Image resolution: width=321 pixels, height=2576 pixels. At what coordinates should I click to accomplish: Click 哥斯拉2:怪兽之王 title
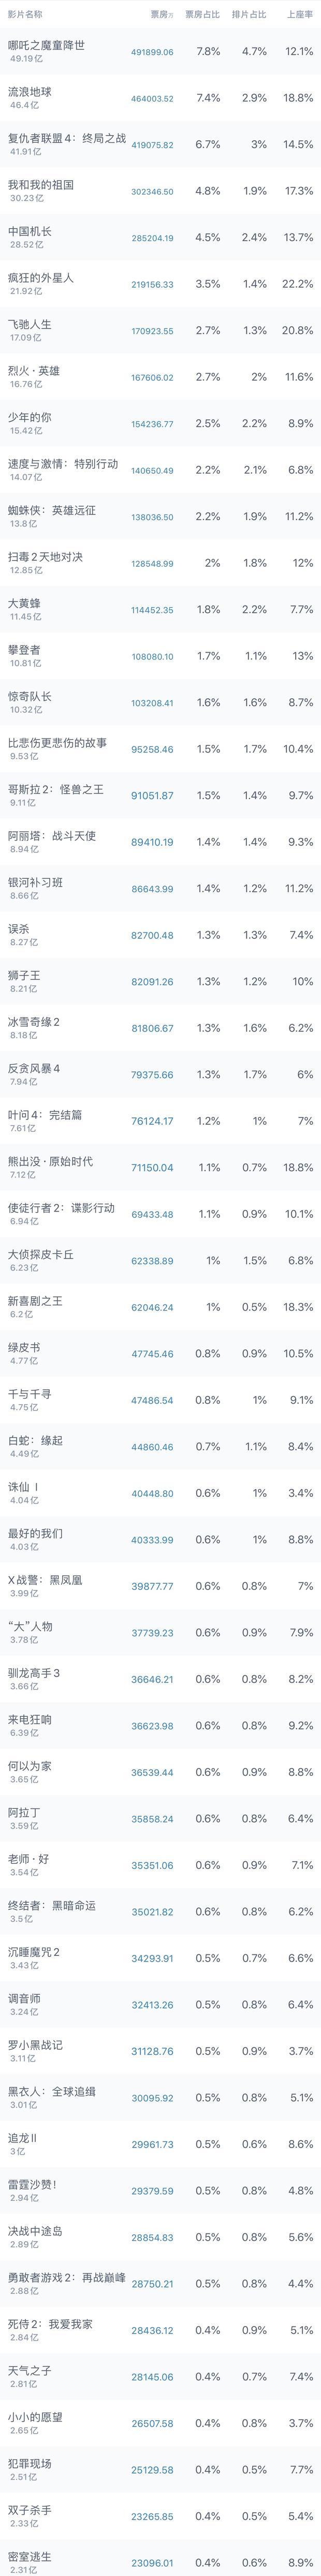click(56, 789)
